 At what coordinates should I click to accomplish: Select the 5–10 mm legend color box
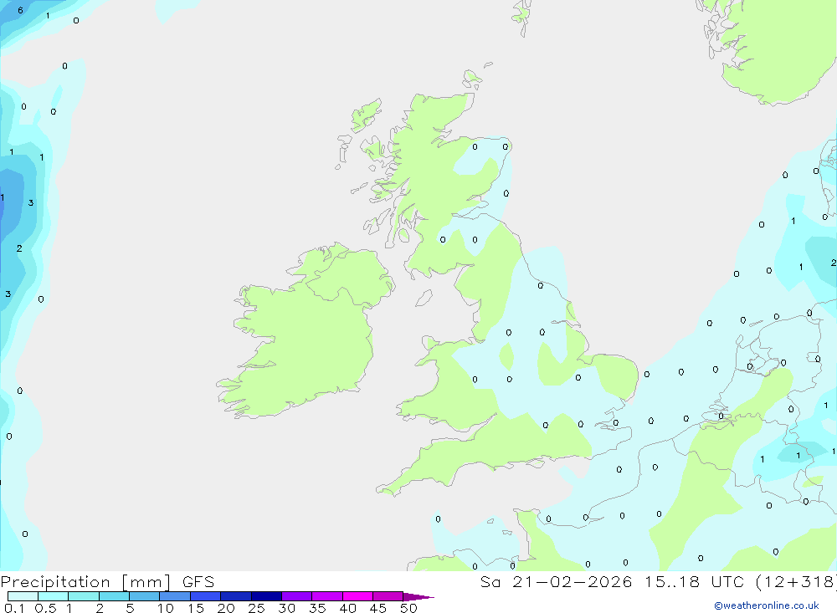[145, 596]
